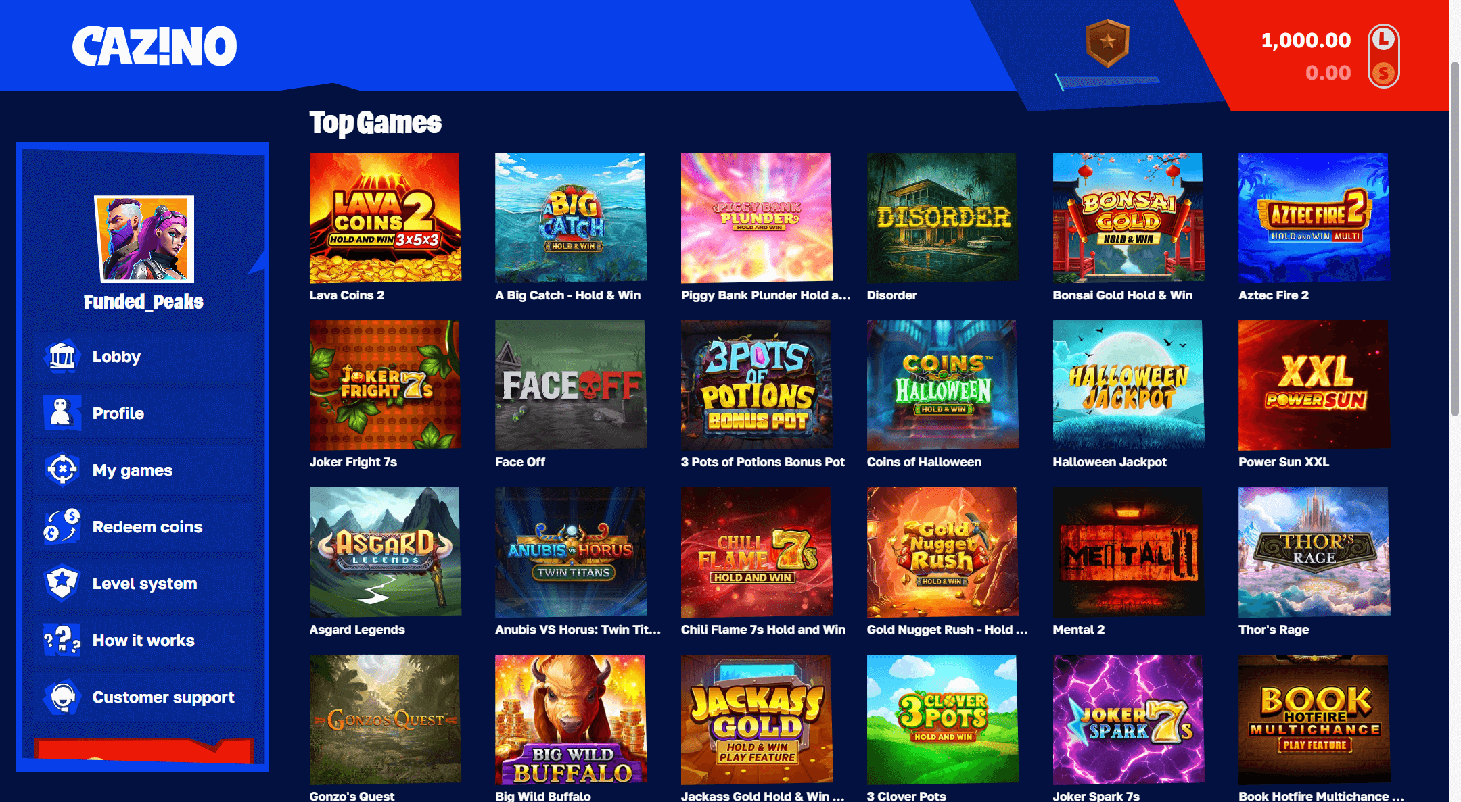Click the Profile person icon
Image resolution: width=1461 pixels, height=802 pixels.
click(62, 413)
